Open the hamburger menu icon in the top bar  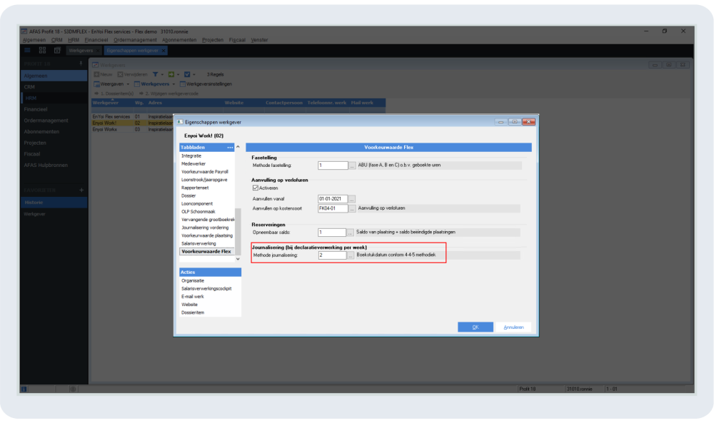point(27,50)
